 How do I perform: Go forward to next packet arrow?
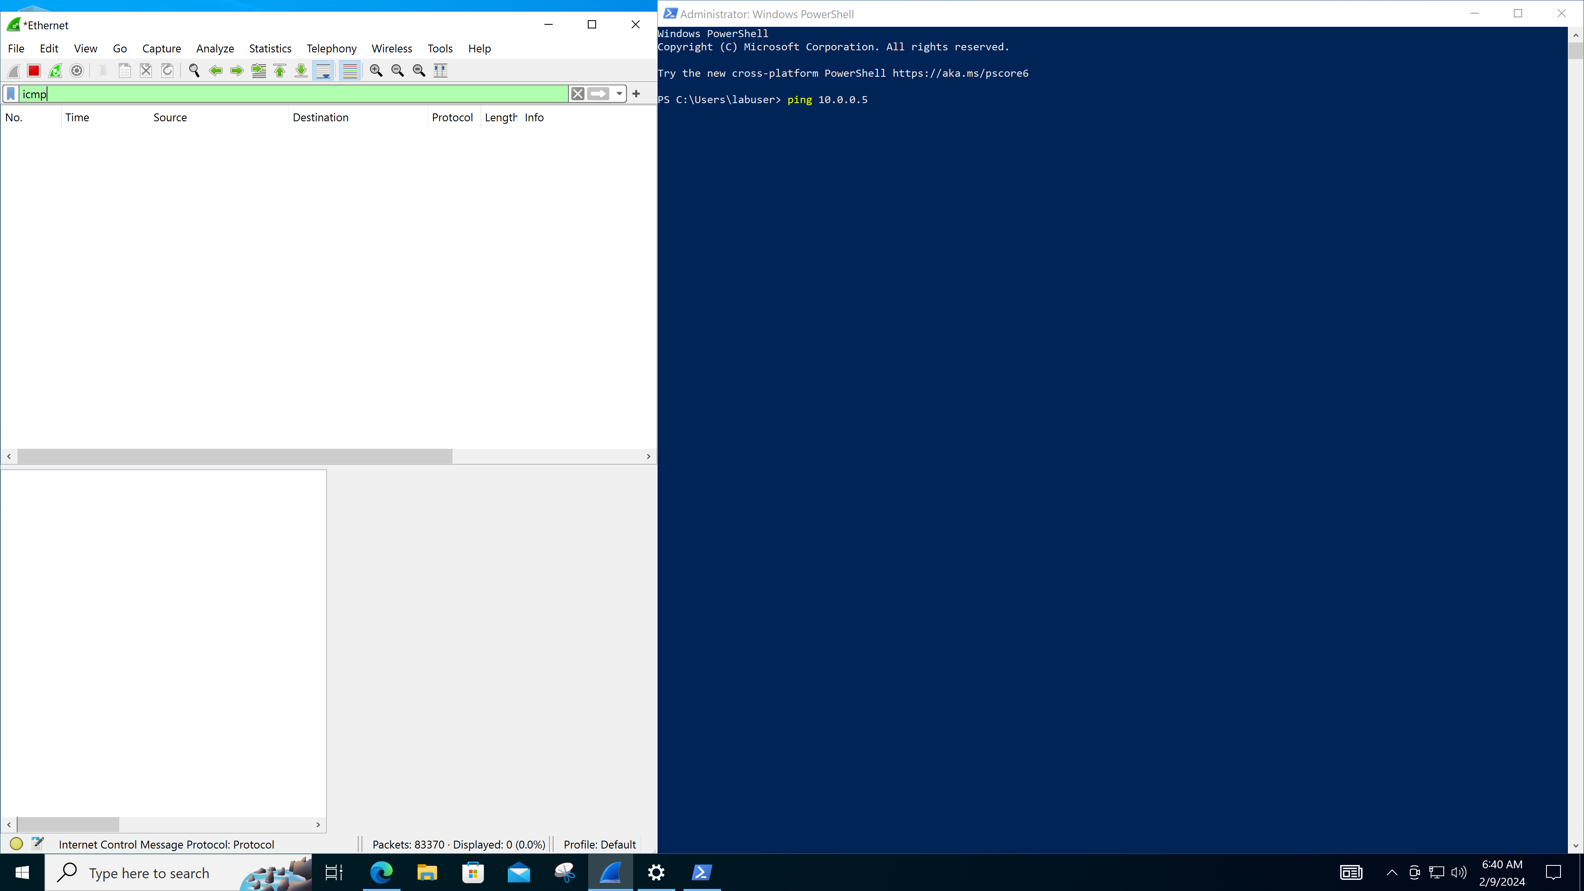[237, 71]
